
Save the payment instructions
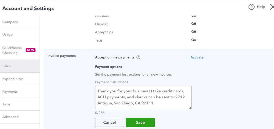point(140,122)
